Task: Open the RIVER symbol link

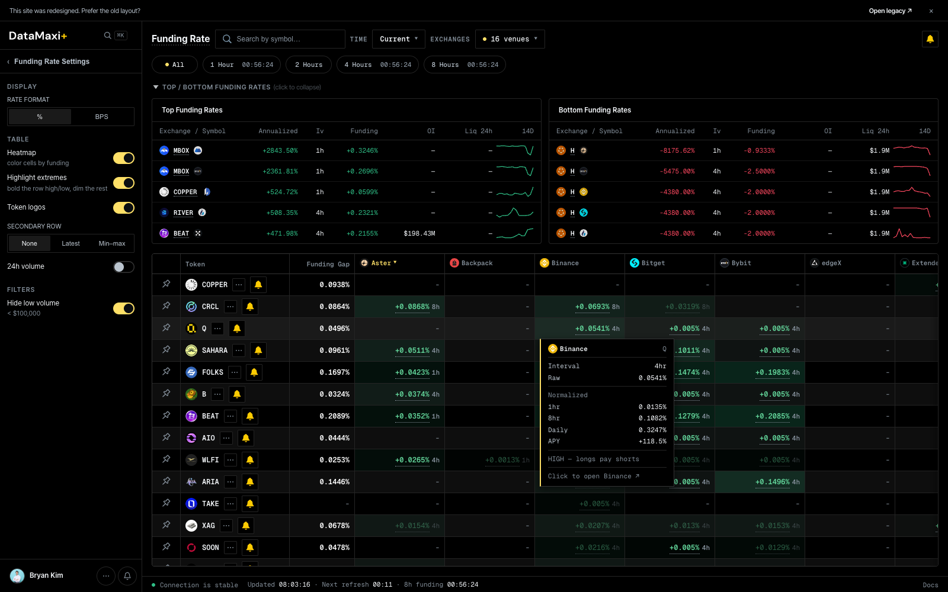Action: point(183,213)
